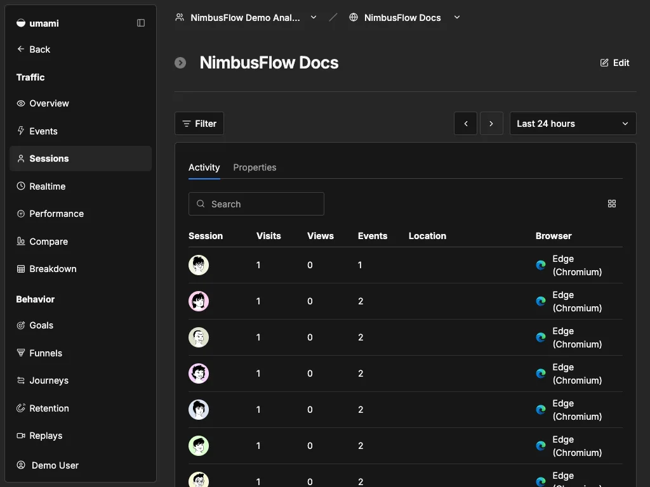Sort by Visits column header
The width and height of the screenshot is (650, 487).
pos(269,236)
